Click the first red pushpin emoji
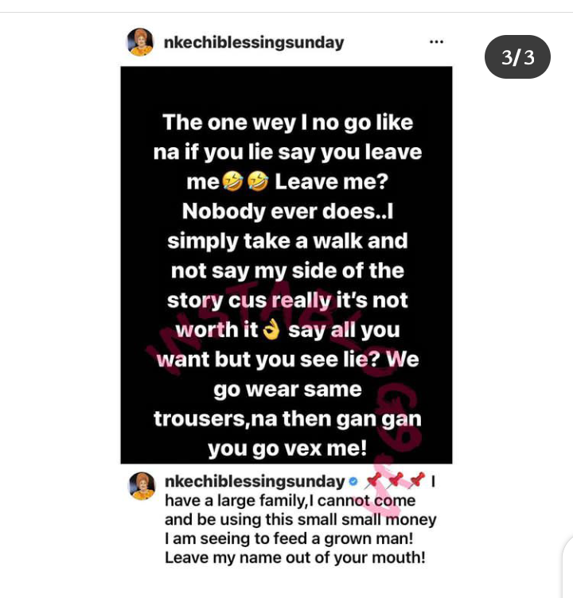 click(x=372, y=480)
